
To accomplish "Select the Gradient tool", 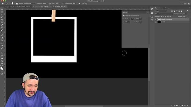I will point(2,40).
